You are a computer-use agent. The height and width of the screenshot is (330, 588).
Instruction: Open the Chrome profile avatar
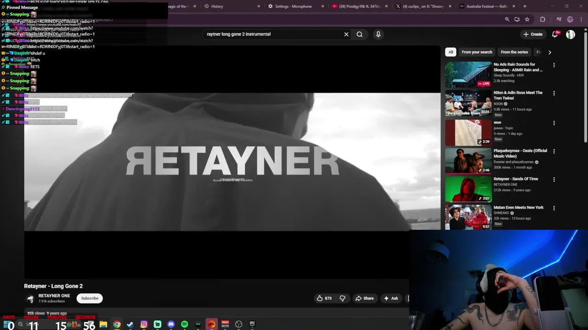point(570,19)
